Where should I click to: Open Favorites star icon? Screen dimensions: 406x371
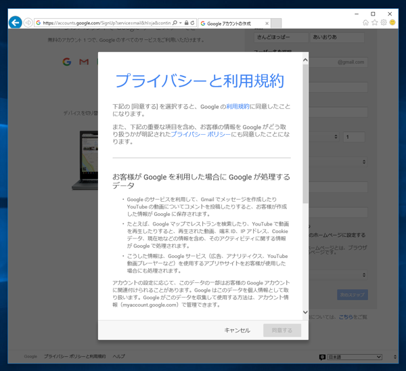click(x=375, y=22)
